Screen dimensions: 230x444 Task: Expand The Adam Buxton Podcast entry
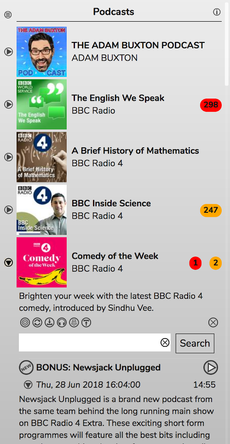coord(8,52)
